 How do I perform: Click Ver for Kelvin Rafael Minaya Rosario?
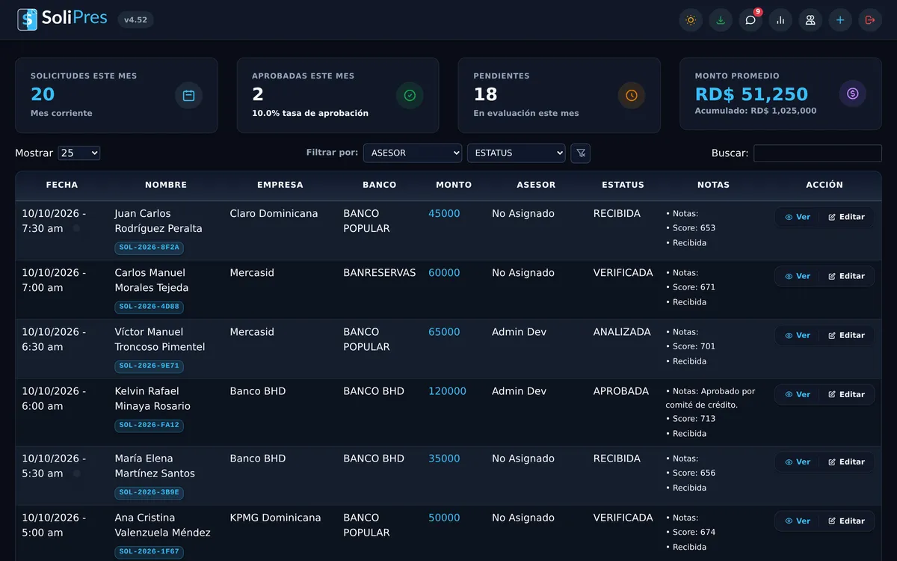coord(798,394)
